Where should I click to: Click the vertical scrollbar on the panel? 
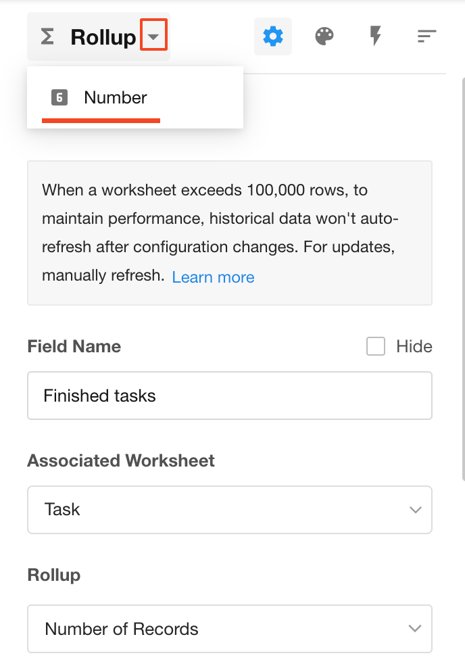463,279
